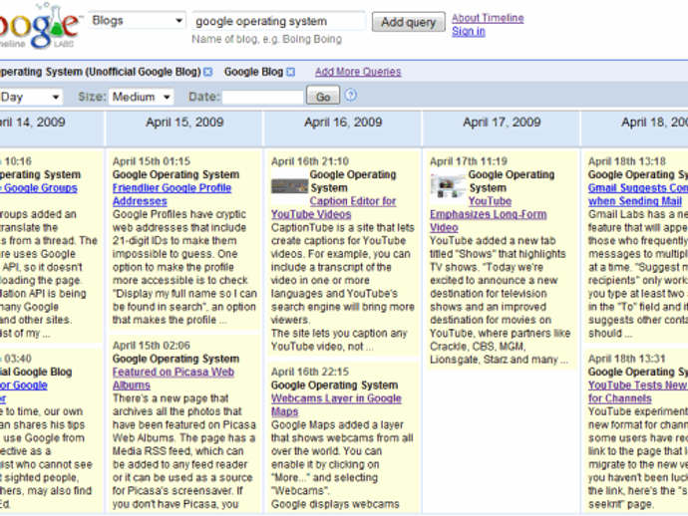Screen dimensions: 688x516
Task: Open Caption Editor for YouTube Videos link
Action: [x=333, y=208]
